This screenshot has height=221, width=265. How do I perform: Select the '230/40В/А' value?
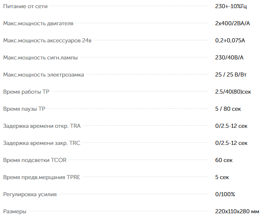229,58
